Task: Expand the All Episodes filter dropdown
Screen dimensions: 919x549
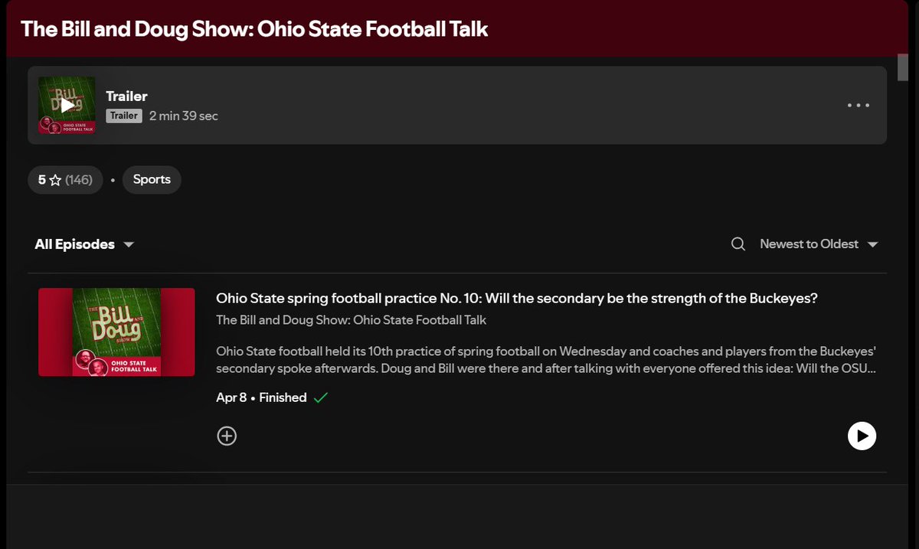Action: (x=84, y=244)
